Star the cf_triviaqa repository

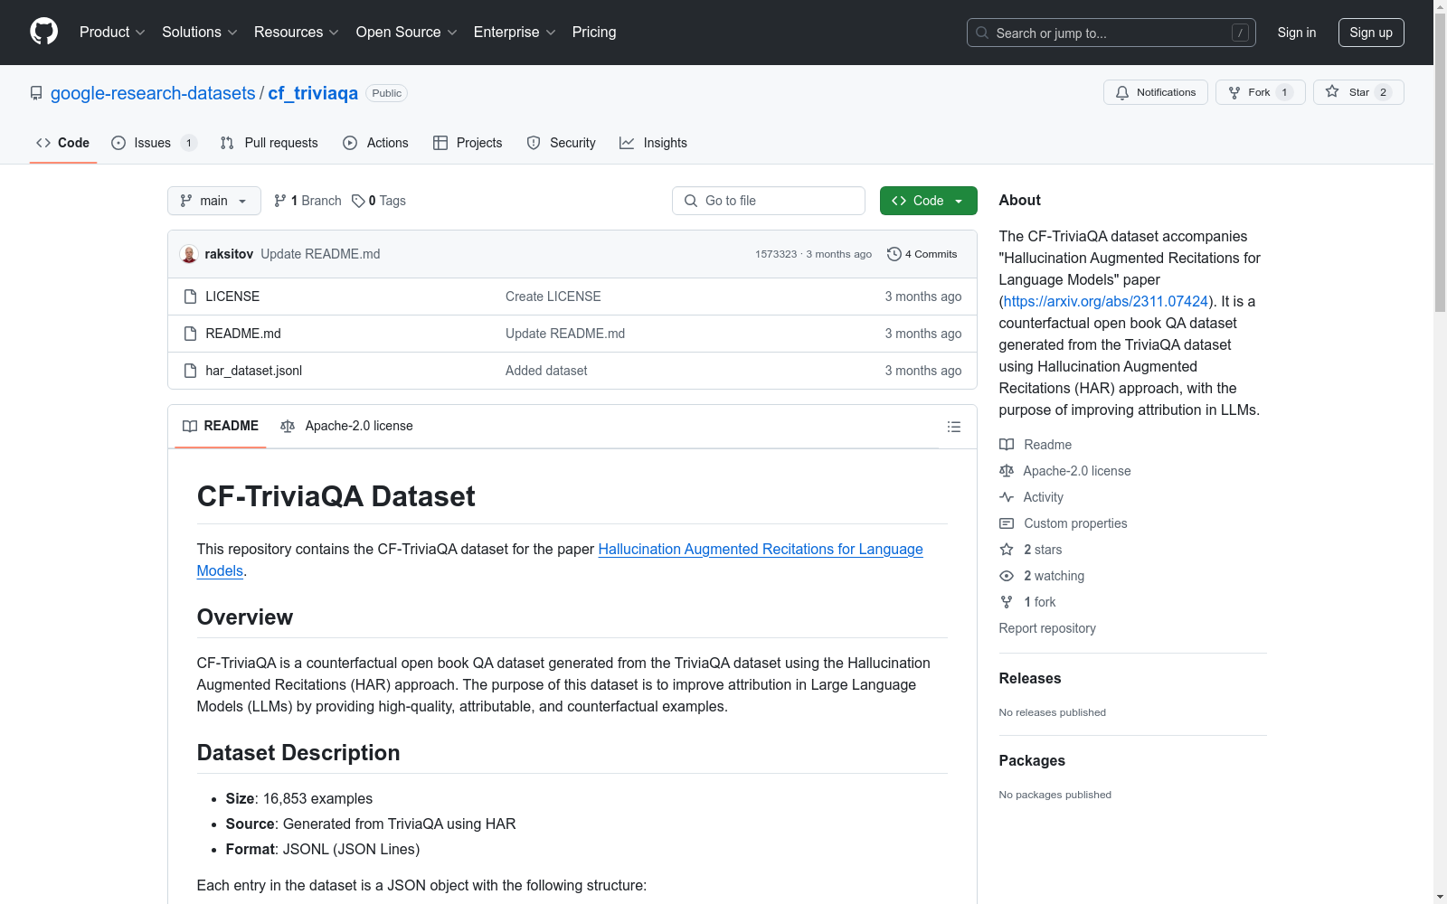point(1358,92)
